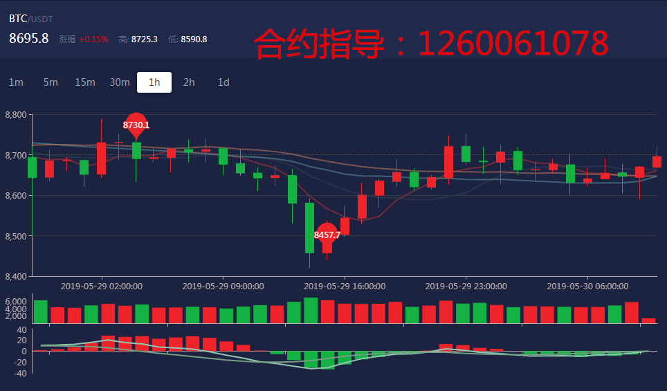667x391 pixels.
Task: Click the 2019-05-29 23:00:00 time label
Action: 466,287
